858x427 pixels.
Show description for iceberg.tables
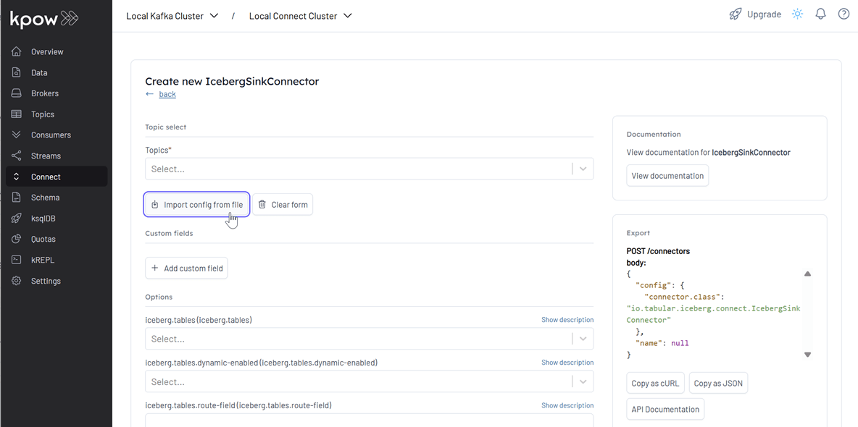567,320
